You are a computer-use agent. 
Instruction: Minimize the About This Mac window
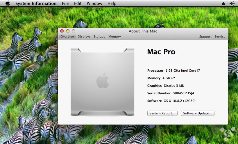pos(68,31)
